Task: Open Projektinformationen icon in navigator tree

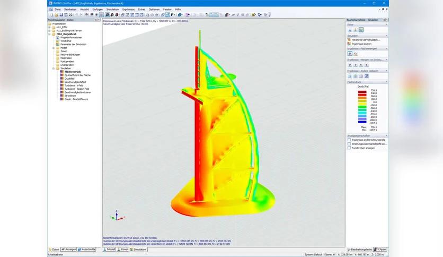Action: [58, 37]
